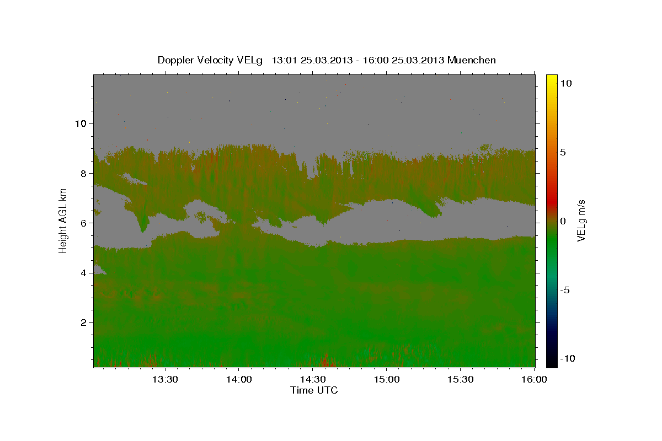Click the 15:30 time tick label
Viewport: 662px width, 441px height.
[460, 379]
